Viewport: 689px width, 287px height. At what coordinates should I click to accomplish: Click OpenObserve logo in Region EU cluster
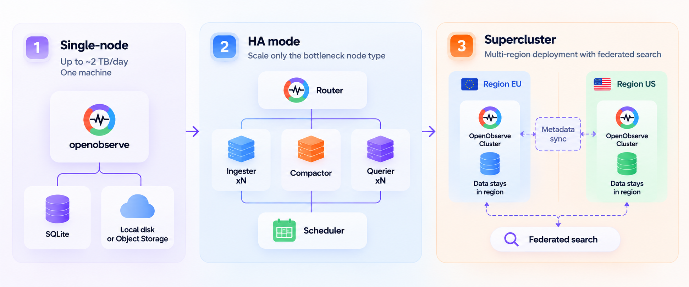click(x=490, y=117)
